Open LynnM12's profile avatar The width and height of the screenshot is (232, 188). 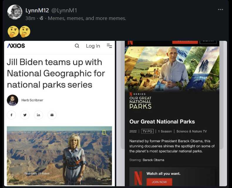[15, 12]
